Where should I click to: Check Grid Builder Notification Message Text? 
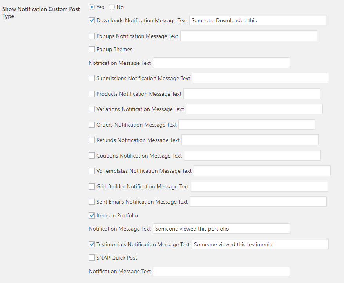pyautogui.click(x=92, y=186)
